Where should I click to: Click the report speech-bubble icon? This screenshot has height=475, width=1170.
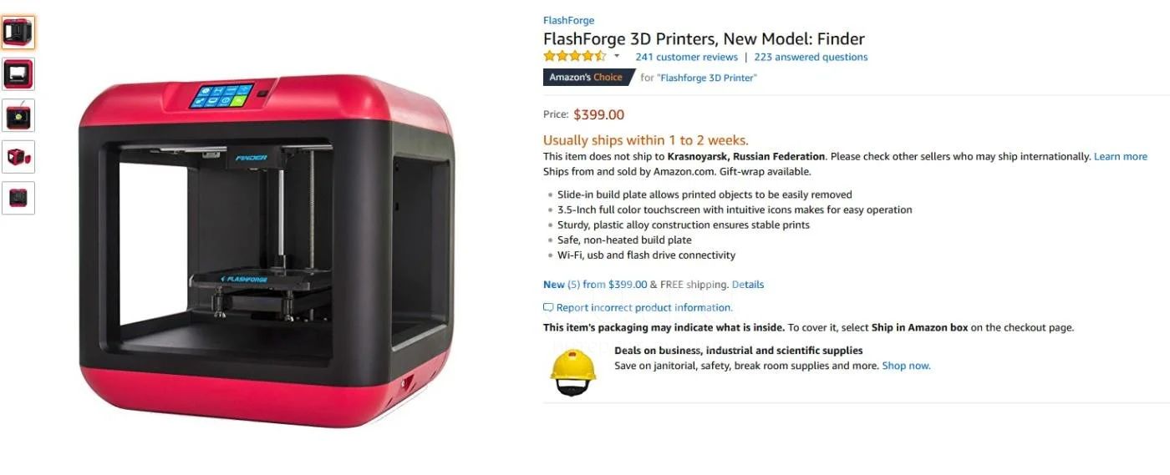(x=548, y=307)
